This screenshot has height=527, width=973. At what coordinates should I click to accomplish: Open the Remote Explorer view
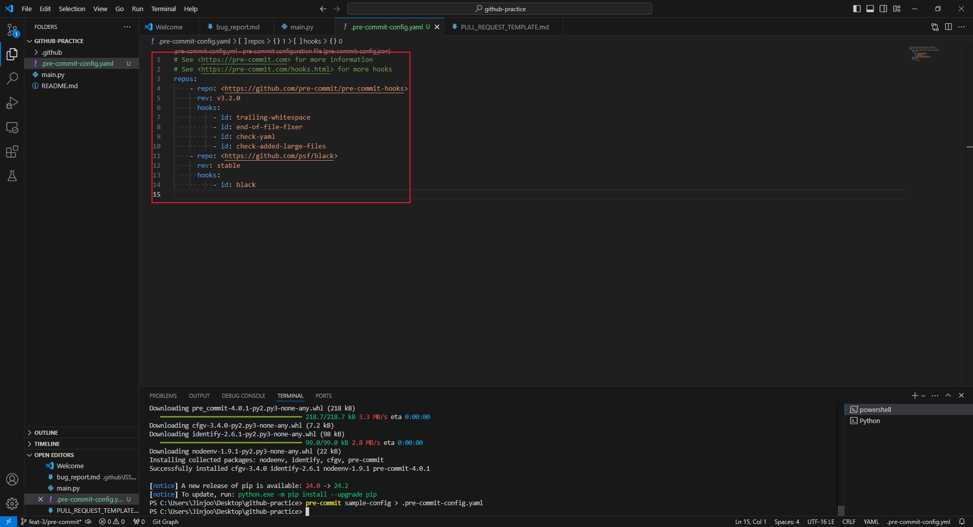pyautogui.click(x=12, y=127)
